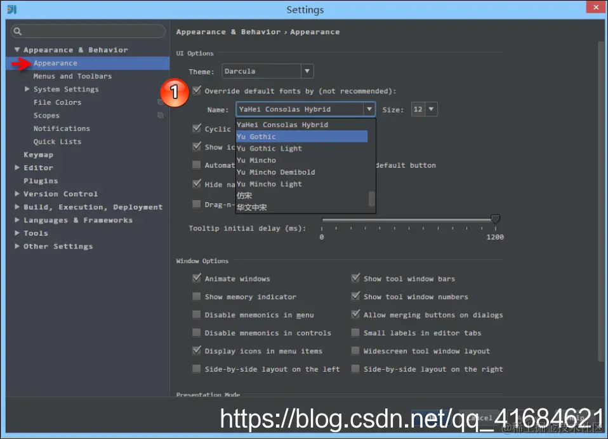Image resolution: width=608 pixels, height=439 pixels.
Task: Enable Show memory indicator
Action: [197, 297]
